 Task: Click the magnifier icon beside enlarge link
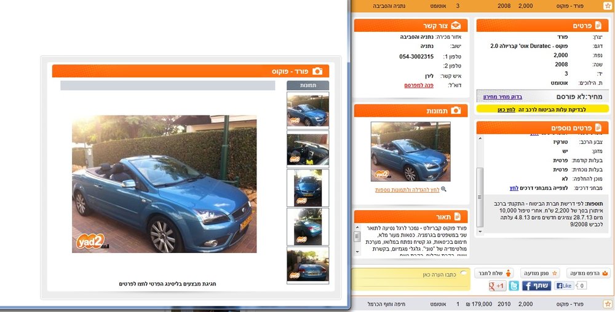[443, 189]
